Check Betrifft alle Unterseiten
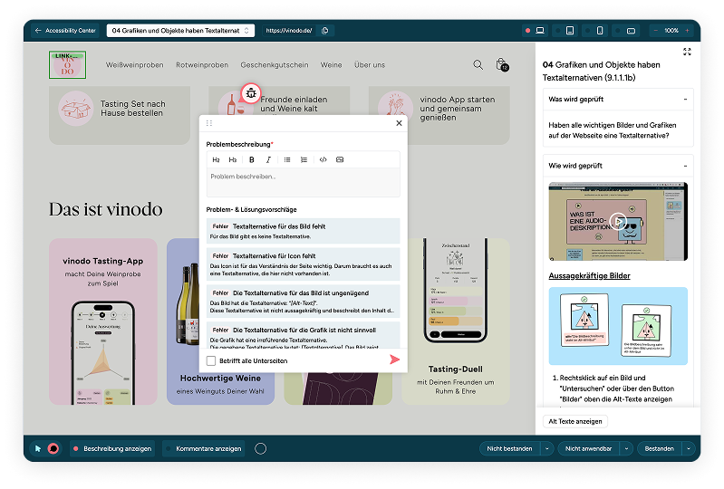Screen dimensions: 724x489 point(211,360)
